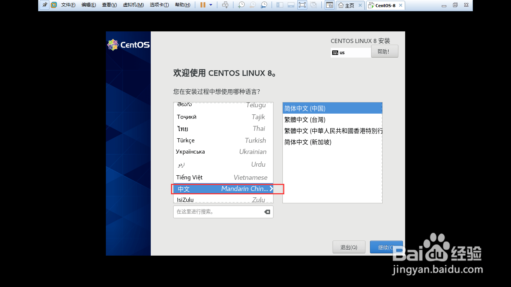Select Українська Ukrainian language
The width and height of the screenshot is (511, 287).
[223, 152]
